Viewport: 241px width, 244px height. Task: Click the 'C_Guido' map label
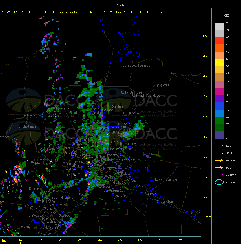coord(35,144)
